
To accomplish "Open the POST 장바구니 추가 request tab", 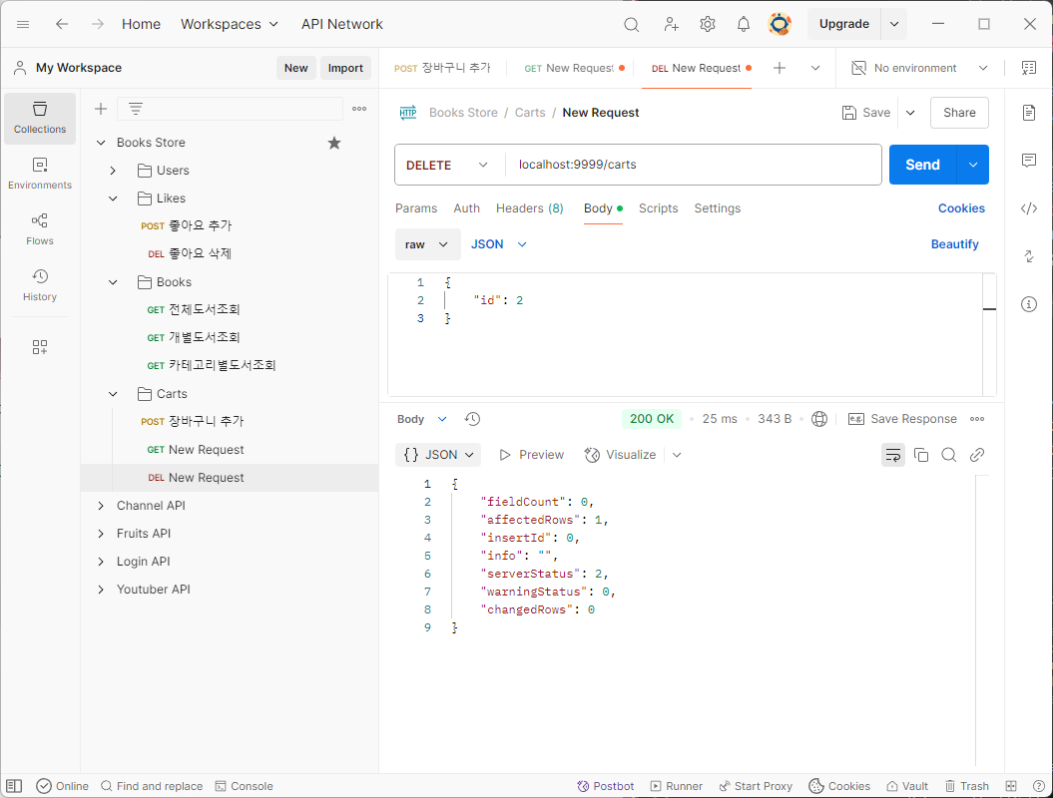I will (x=442, y=68).
